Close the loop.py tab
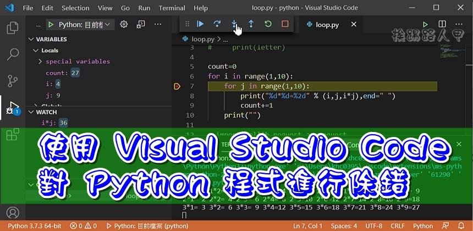Screen dimensions: 473x231 (x=354, y=25)
